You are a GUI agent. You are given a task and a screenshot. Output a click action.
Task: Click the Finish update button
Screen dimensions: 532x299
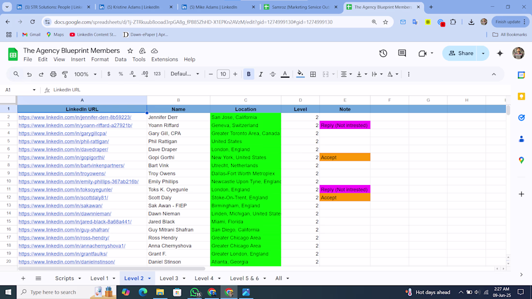point(510,22)
